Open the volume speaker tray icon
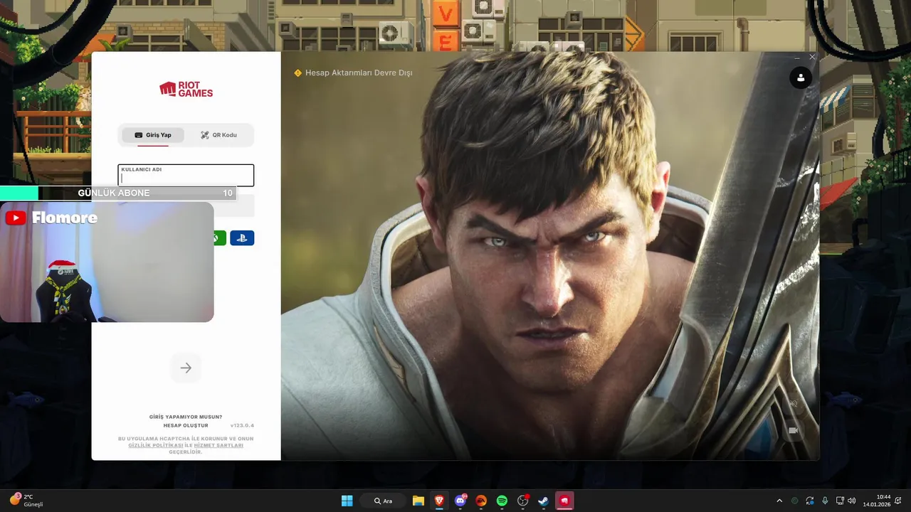 (x=852, y=501)
